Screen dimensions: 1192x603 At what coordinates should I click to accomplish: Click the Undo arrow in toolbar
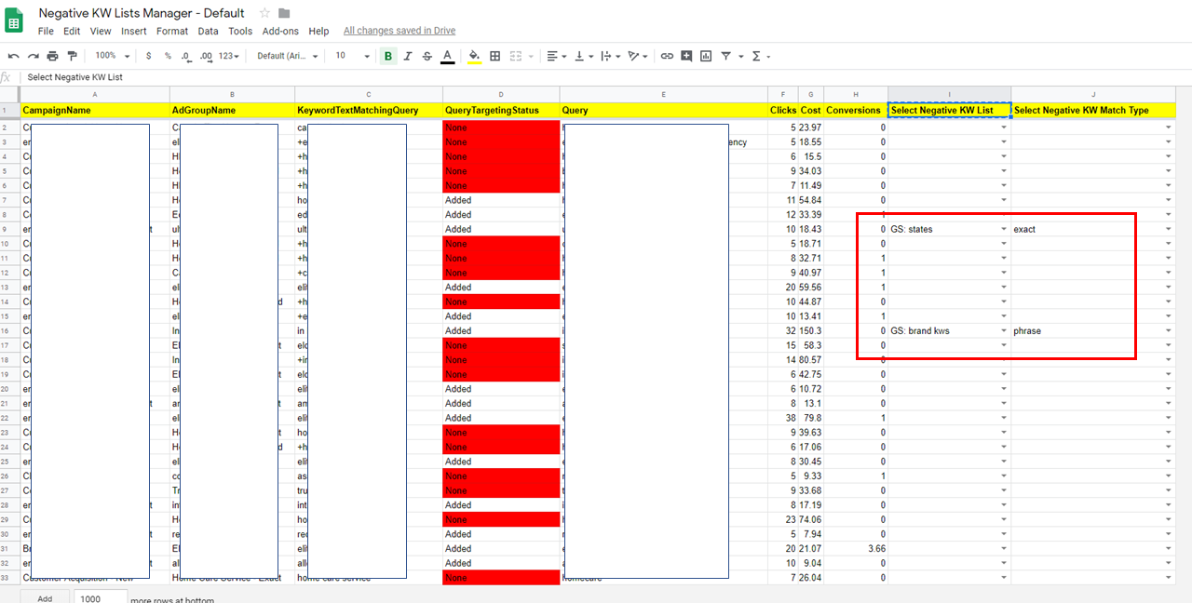coord(14,56)
